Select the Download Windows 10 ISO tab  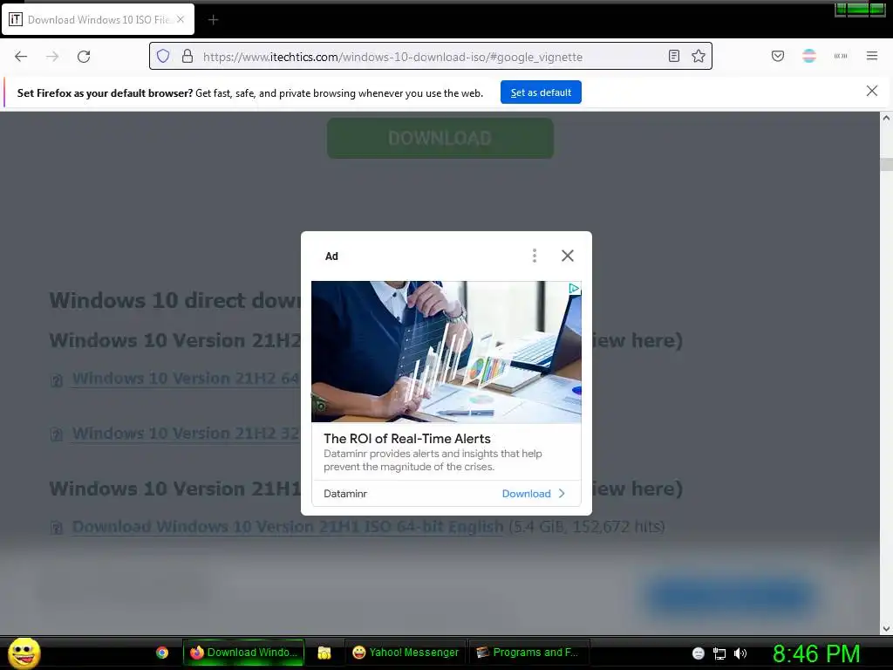[x=98, y=19]
